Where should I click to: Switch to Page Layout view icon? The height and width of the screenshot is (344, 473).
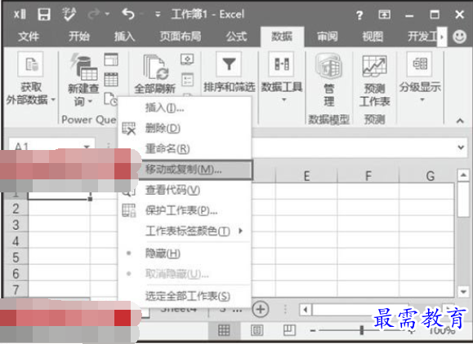click(257, 330)
